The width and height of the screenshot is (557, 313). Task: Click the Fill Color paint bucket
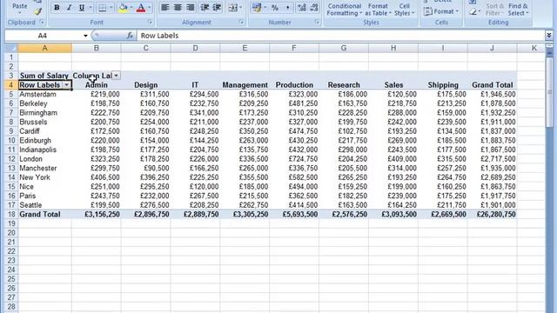[123, 8]
